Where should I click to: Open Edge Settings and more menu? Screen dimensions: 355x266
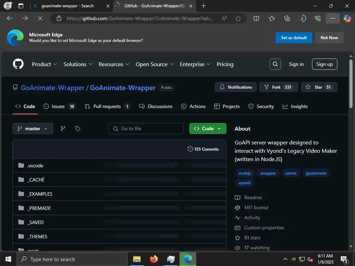click(x=332, y=18)
